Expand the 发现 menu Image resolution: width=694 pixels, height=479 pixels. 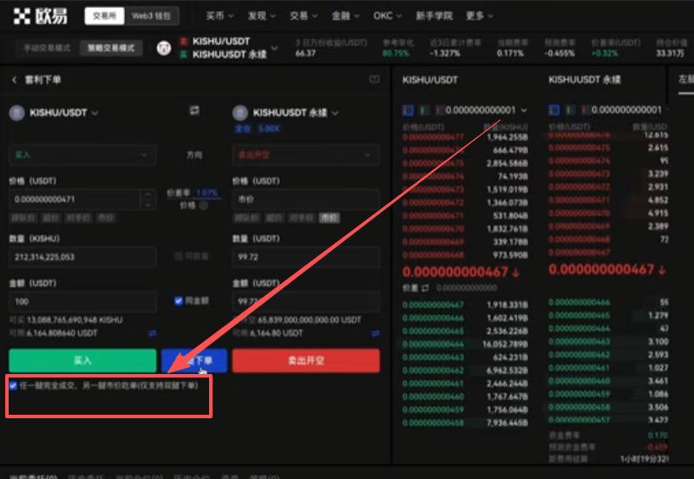(x=261, y=16)
